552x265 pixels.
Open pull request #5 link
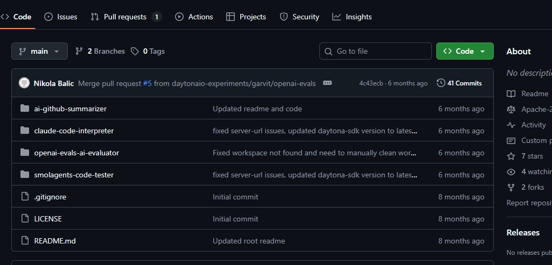pos(147,83)
